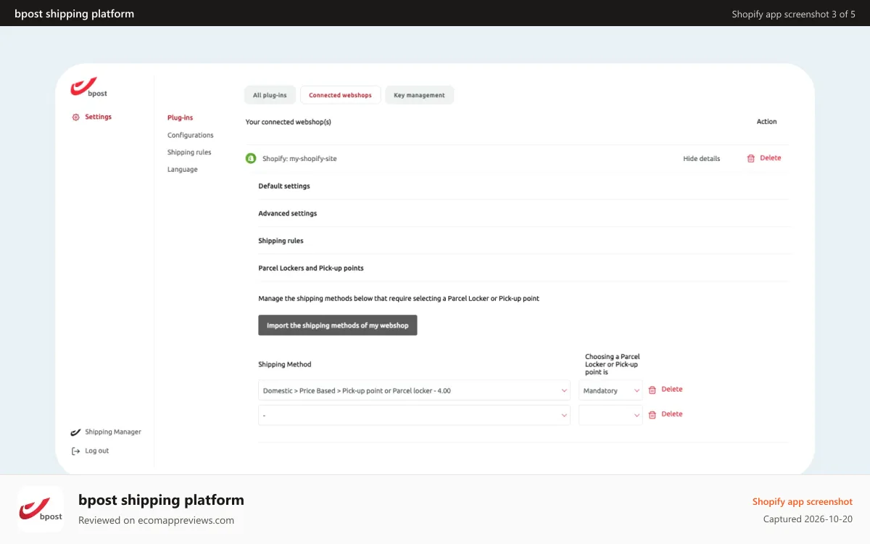The image size is (870, 544).
Task: Click trash icon in the Mandatory row
Action: 652,390
